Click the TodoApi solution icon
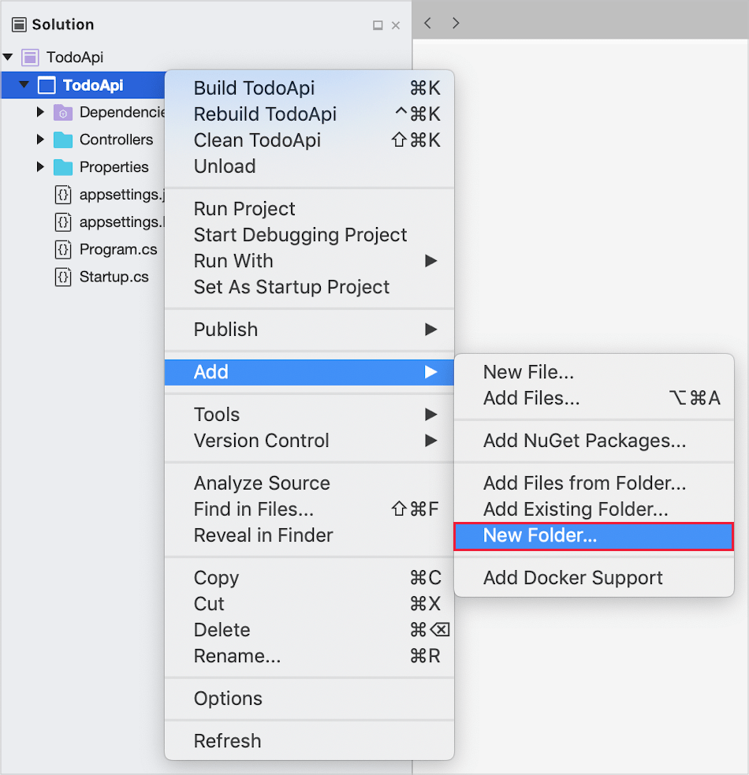749x775 pixels. click(30, 58)
